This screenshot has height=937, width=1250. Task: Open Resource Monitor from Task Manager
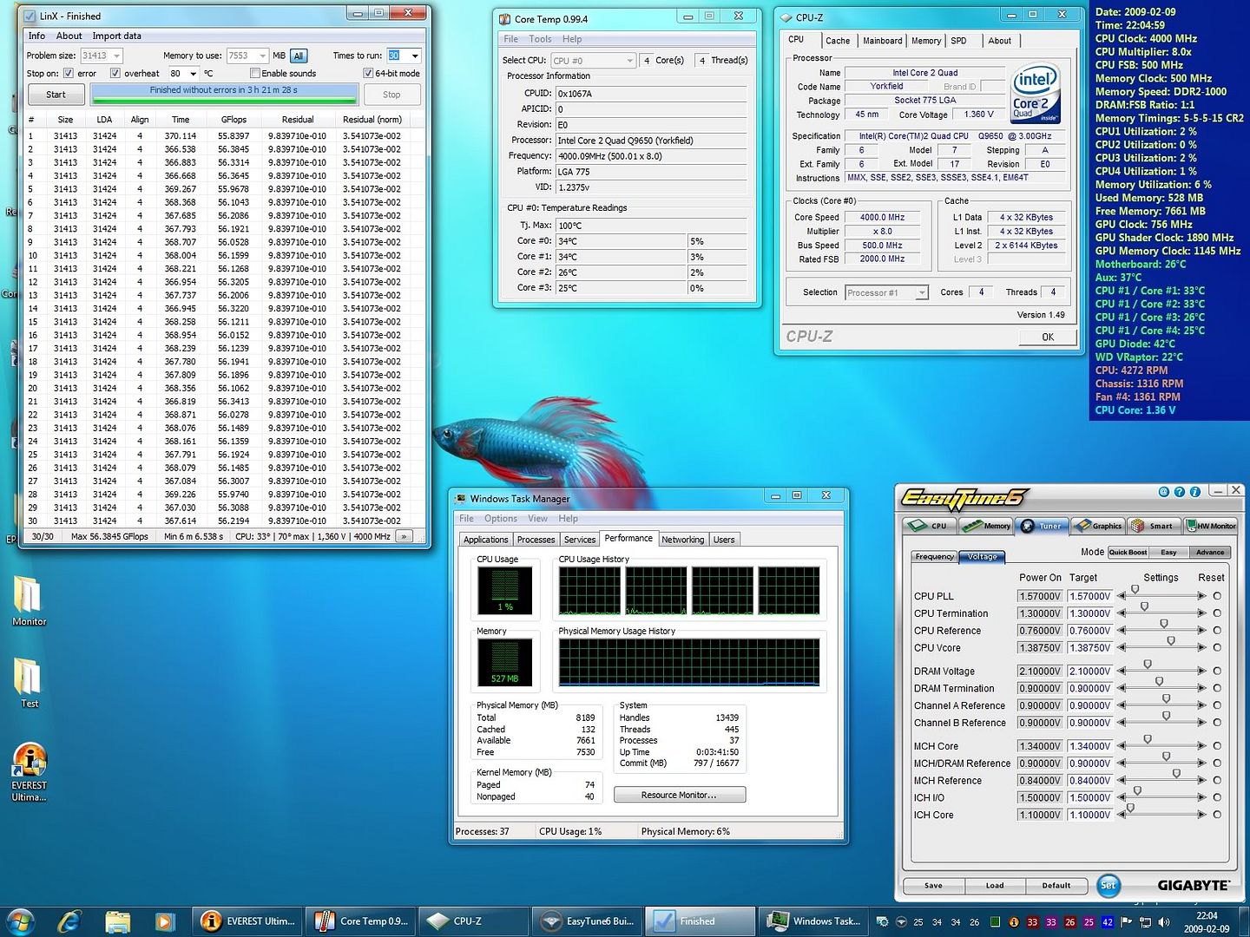click(x=679, y=795)
